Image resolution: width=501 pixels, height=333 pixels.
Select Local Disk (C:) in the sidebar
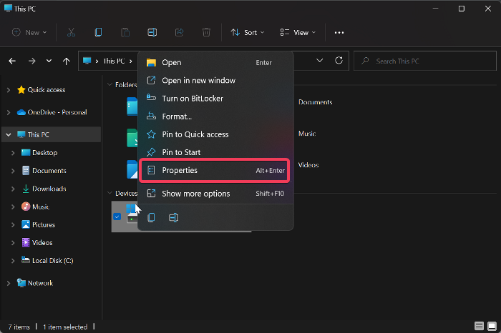pyautogui.click(x=52, y=261)
